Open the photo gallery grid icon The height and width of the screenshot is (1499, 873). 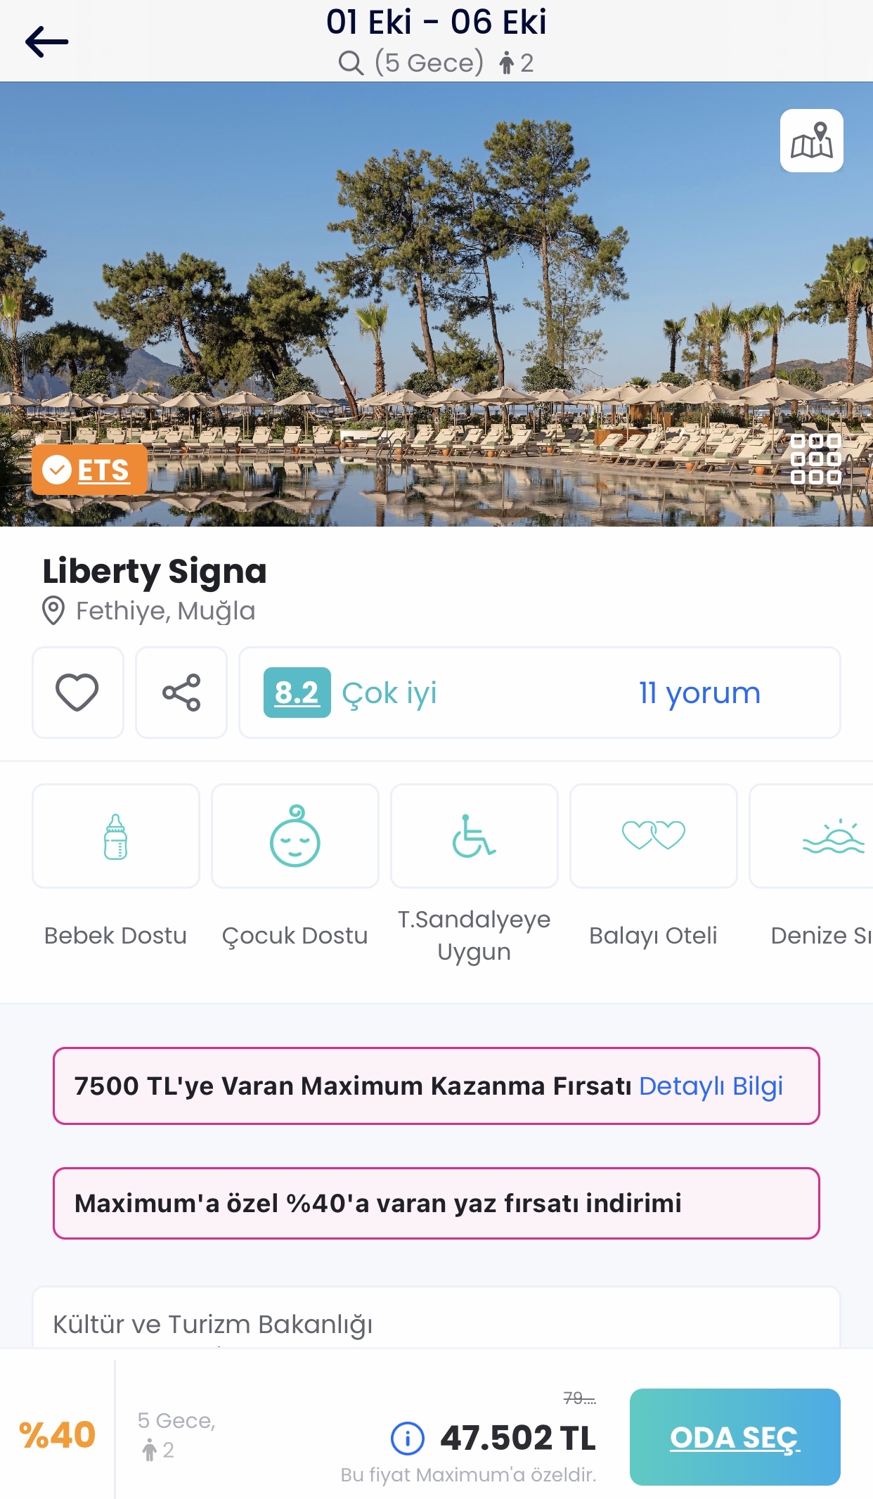pyautogui.click(x=815, y=459)
